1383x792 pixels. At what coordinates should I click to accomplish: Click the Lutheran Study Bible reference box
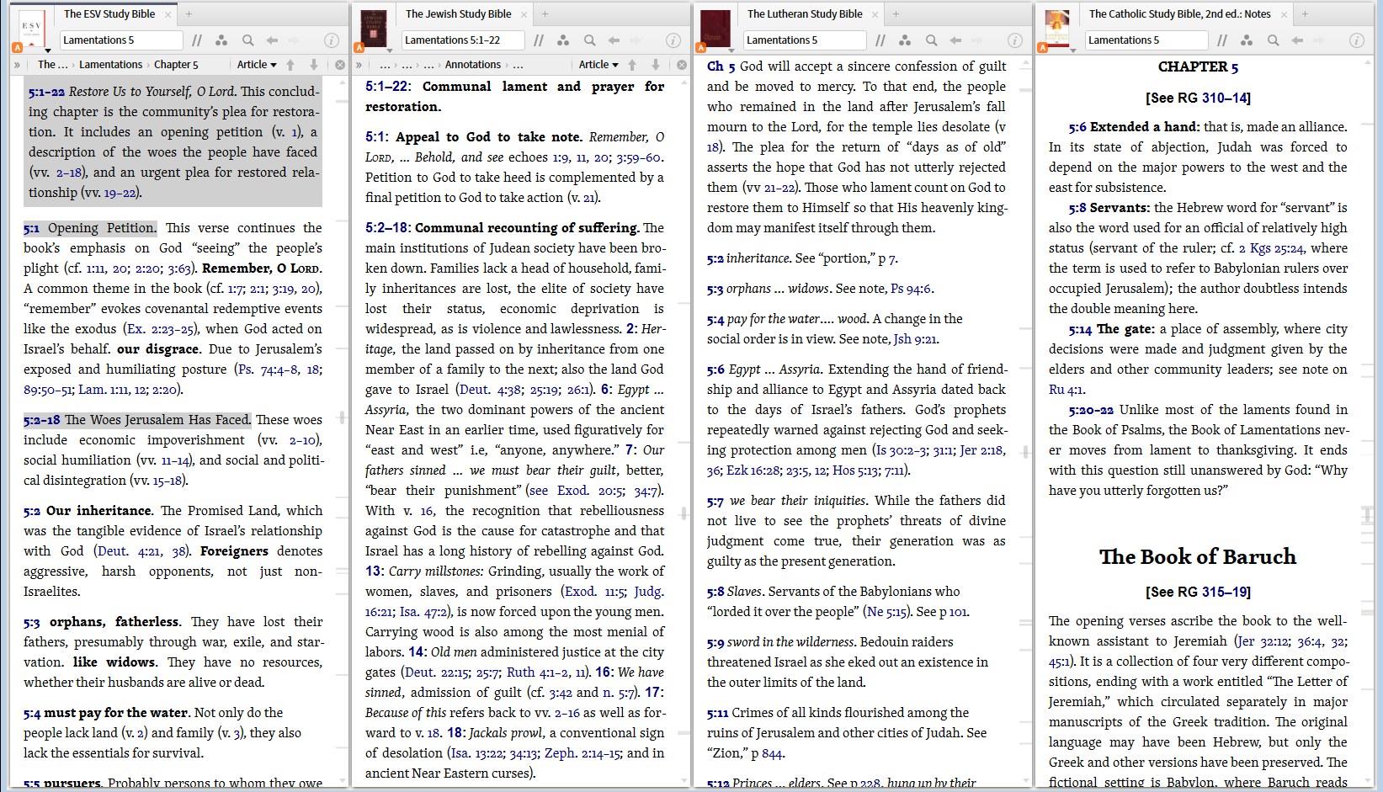click(805, 40)
